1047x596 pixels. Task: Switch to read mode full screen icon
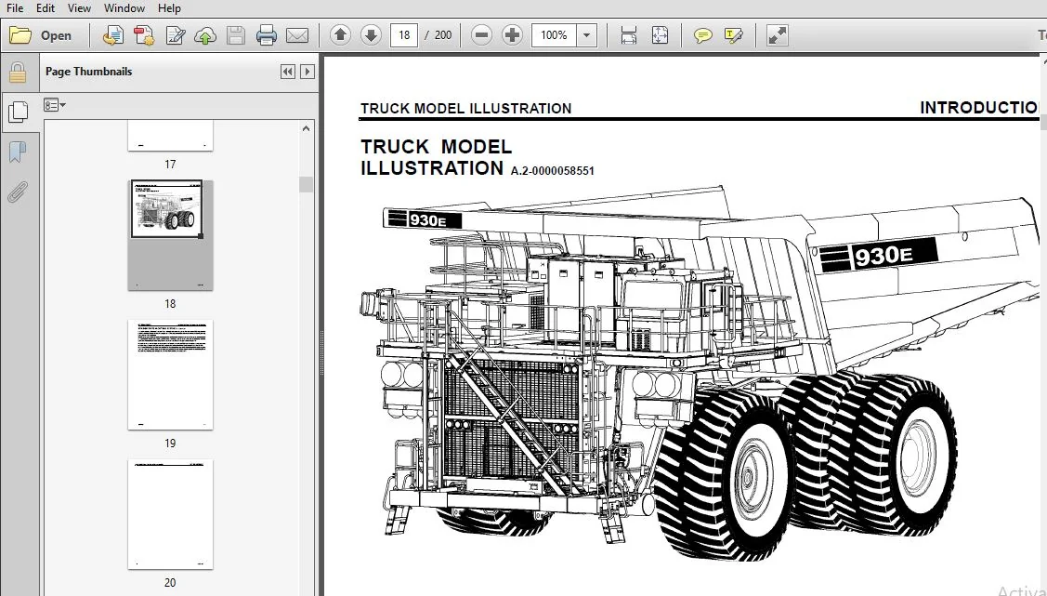778,34
